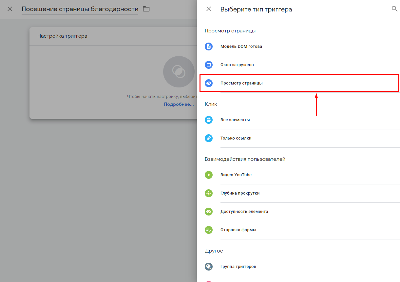The height and width of the screenshot is (282, 400).
Task: Click the folder icon next to trigger name
Action: (146, 9)
